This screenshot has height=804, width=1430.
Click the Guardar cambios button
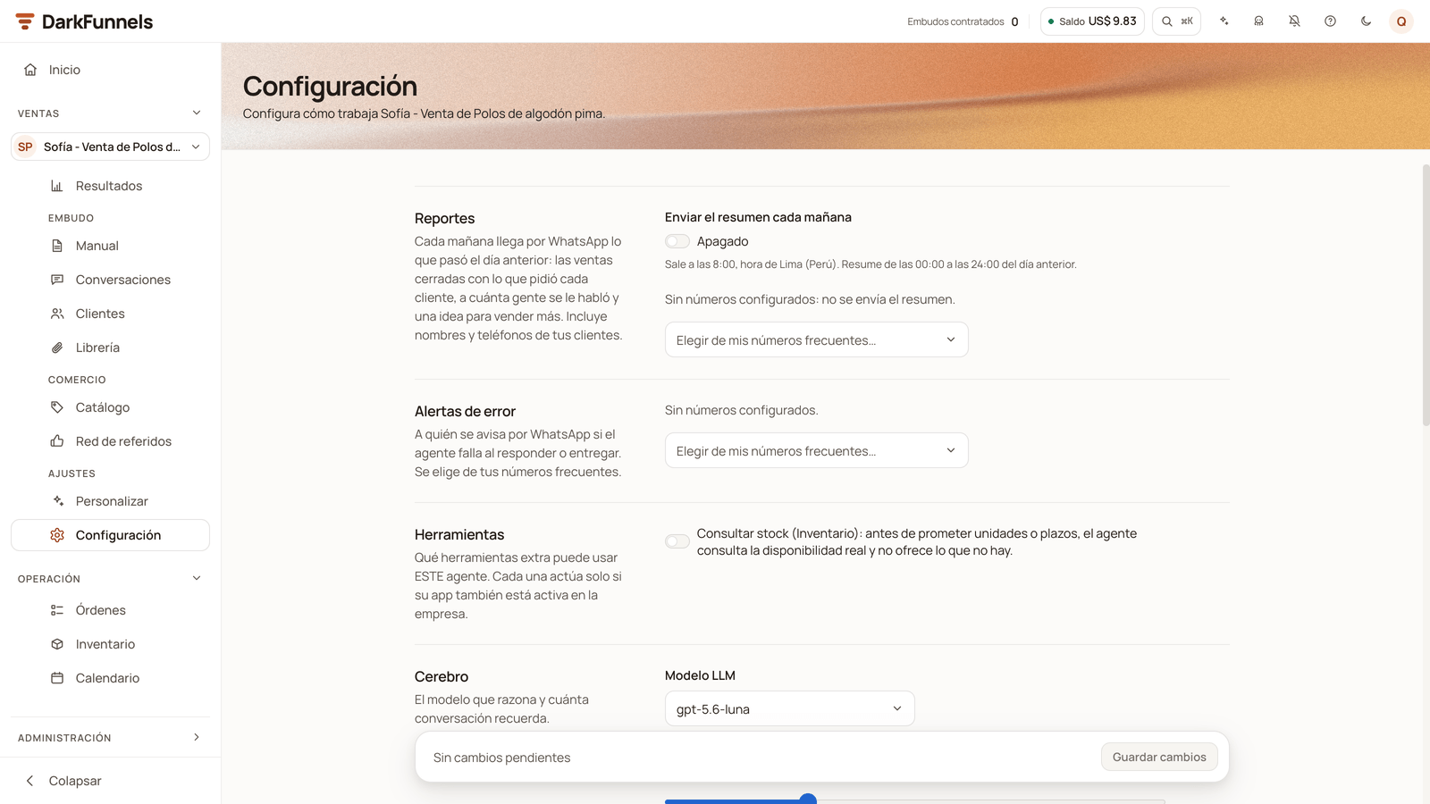[x=1159, y=757]
